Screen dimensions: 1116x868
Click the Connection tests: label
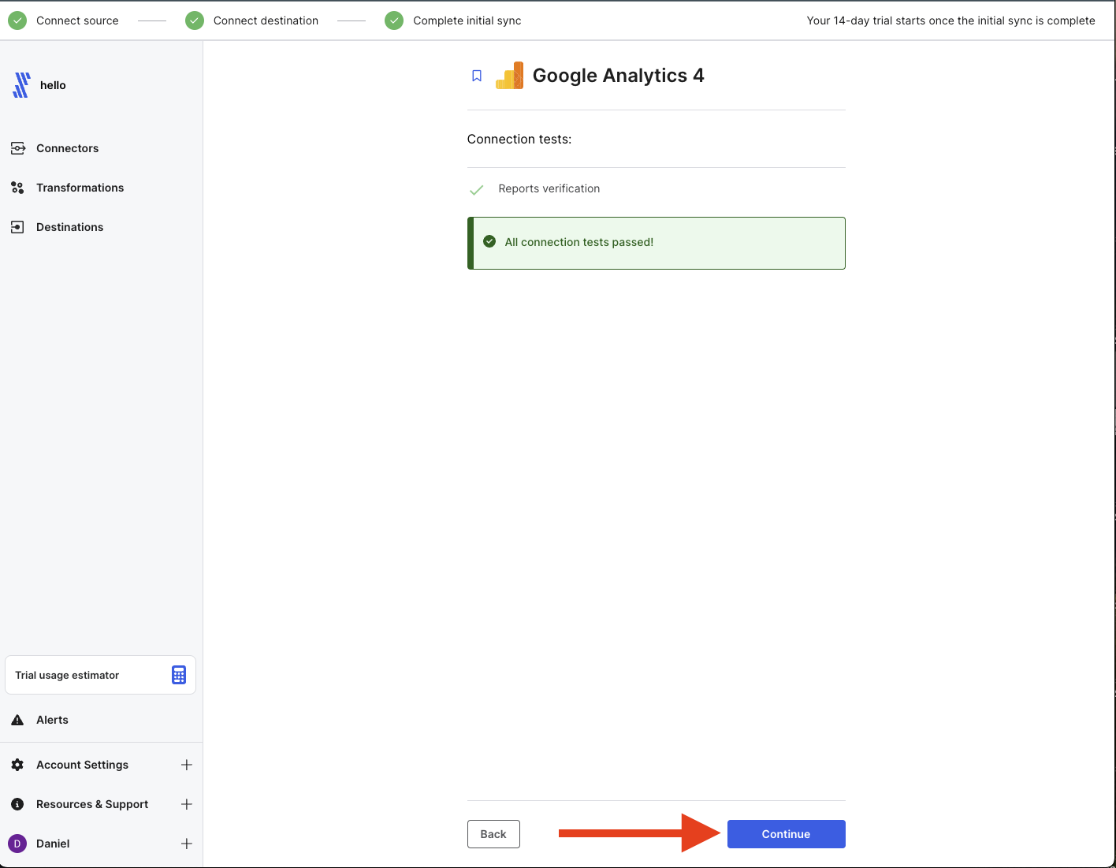point(519,139)
